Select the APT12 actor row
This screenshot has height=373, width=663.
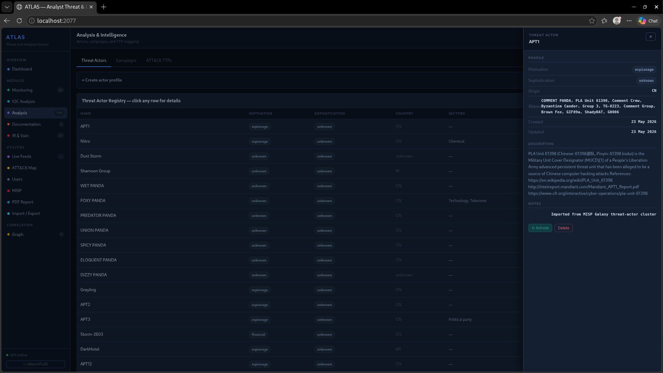tap(300, 364)
